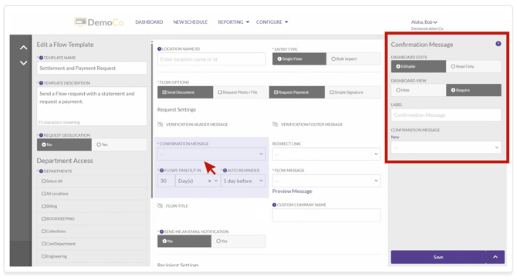This screenshot has height=280, width=517.
Task: Expand the Save button options arrow
Action: 495,257
